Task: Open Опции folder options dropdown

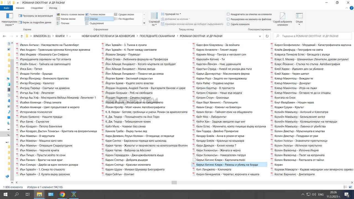Action: [299, 19]
